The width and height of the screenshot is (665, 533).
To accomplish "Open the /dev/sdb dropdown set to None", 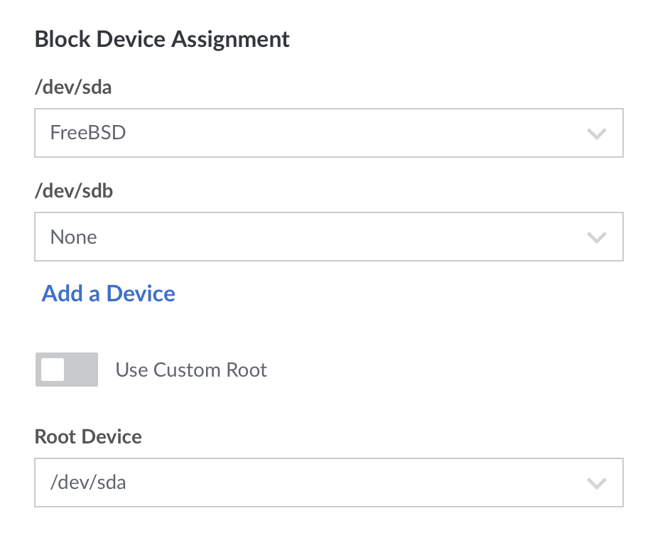I will click(x=328, y=237).
